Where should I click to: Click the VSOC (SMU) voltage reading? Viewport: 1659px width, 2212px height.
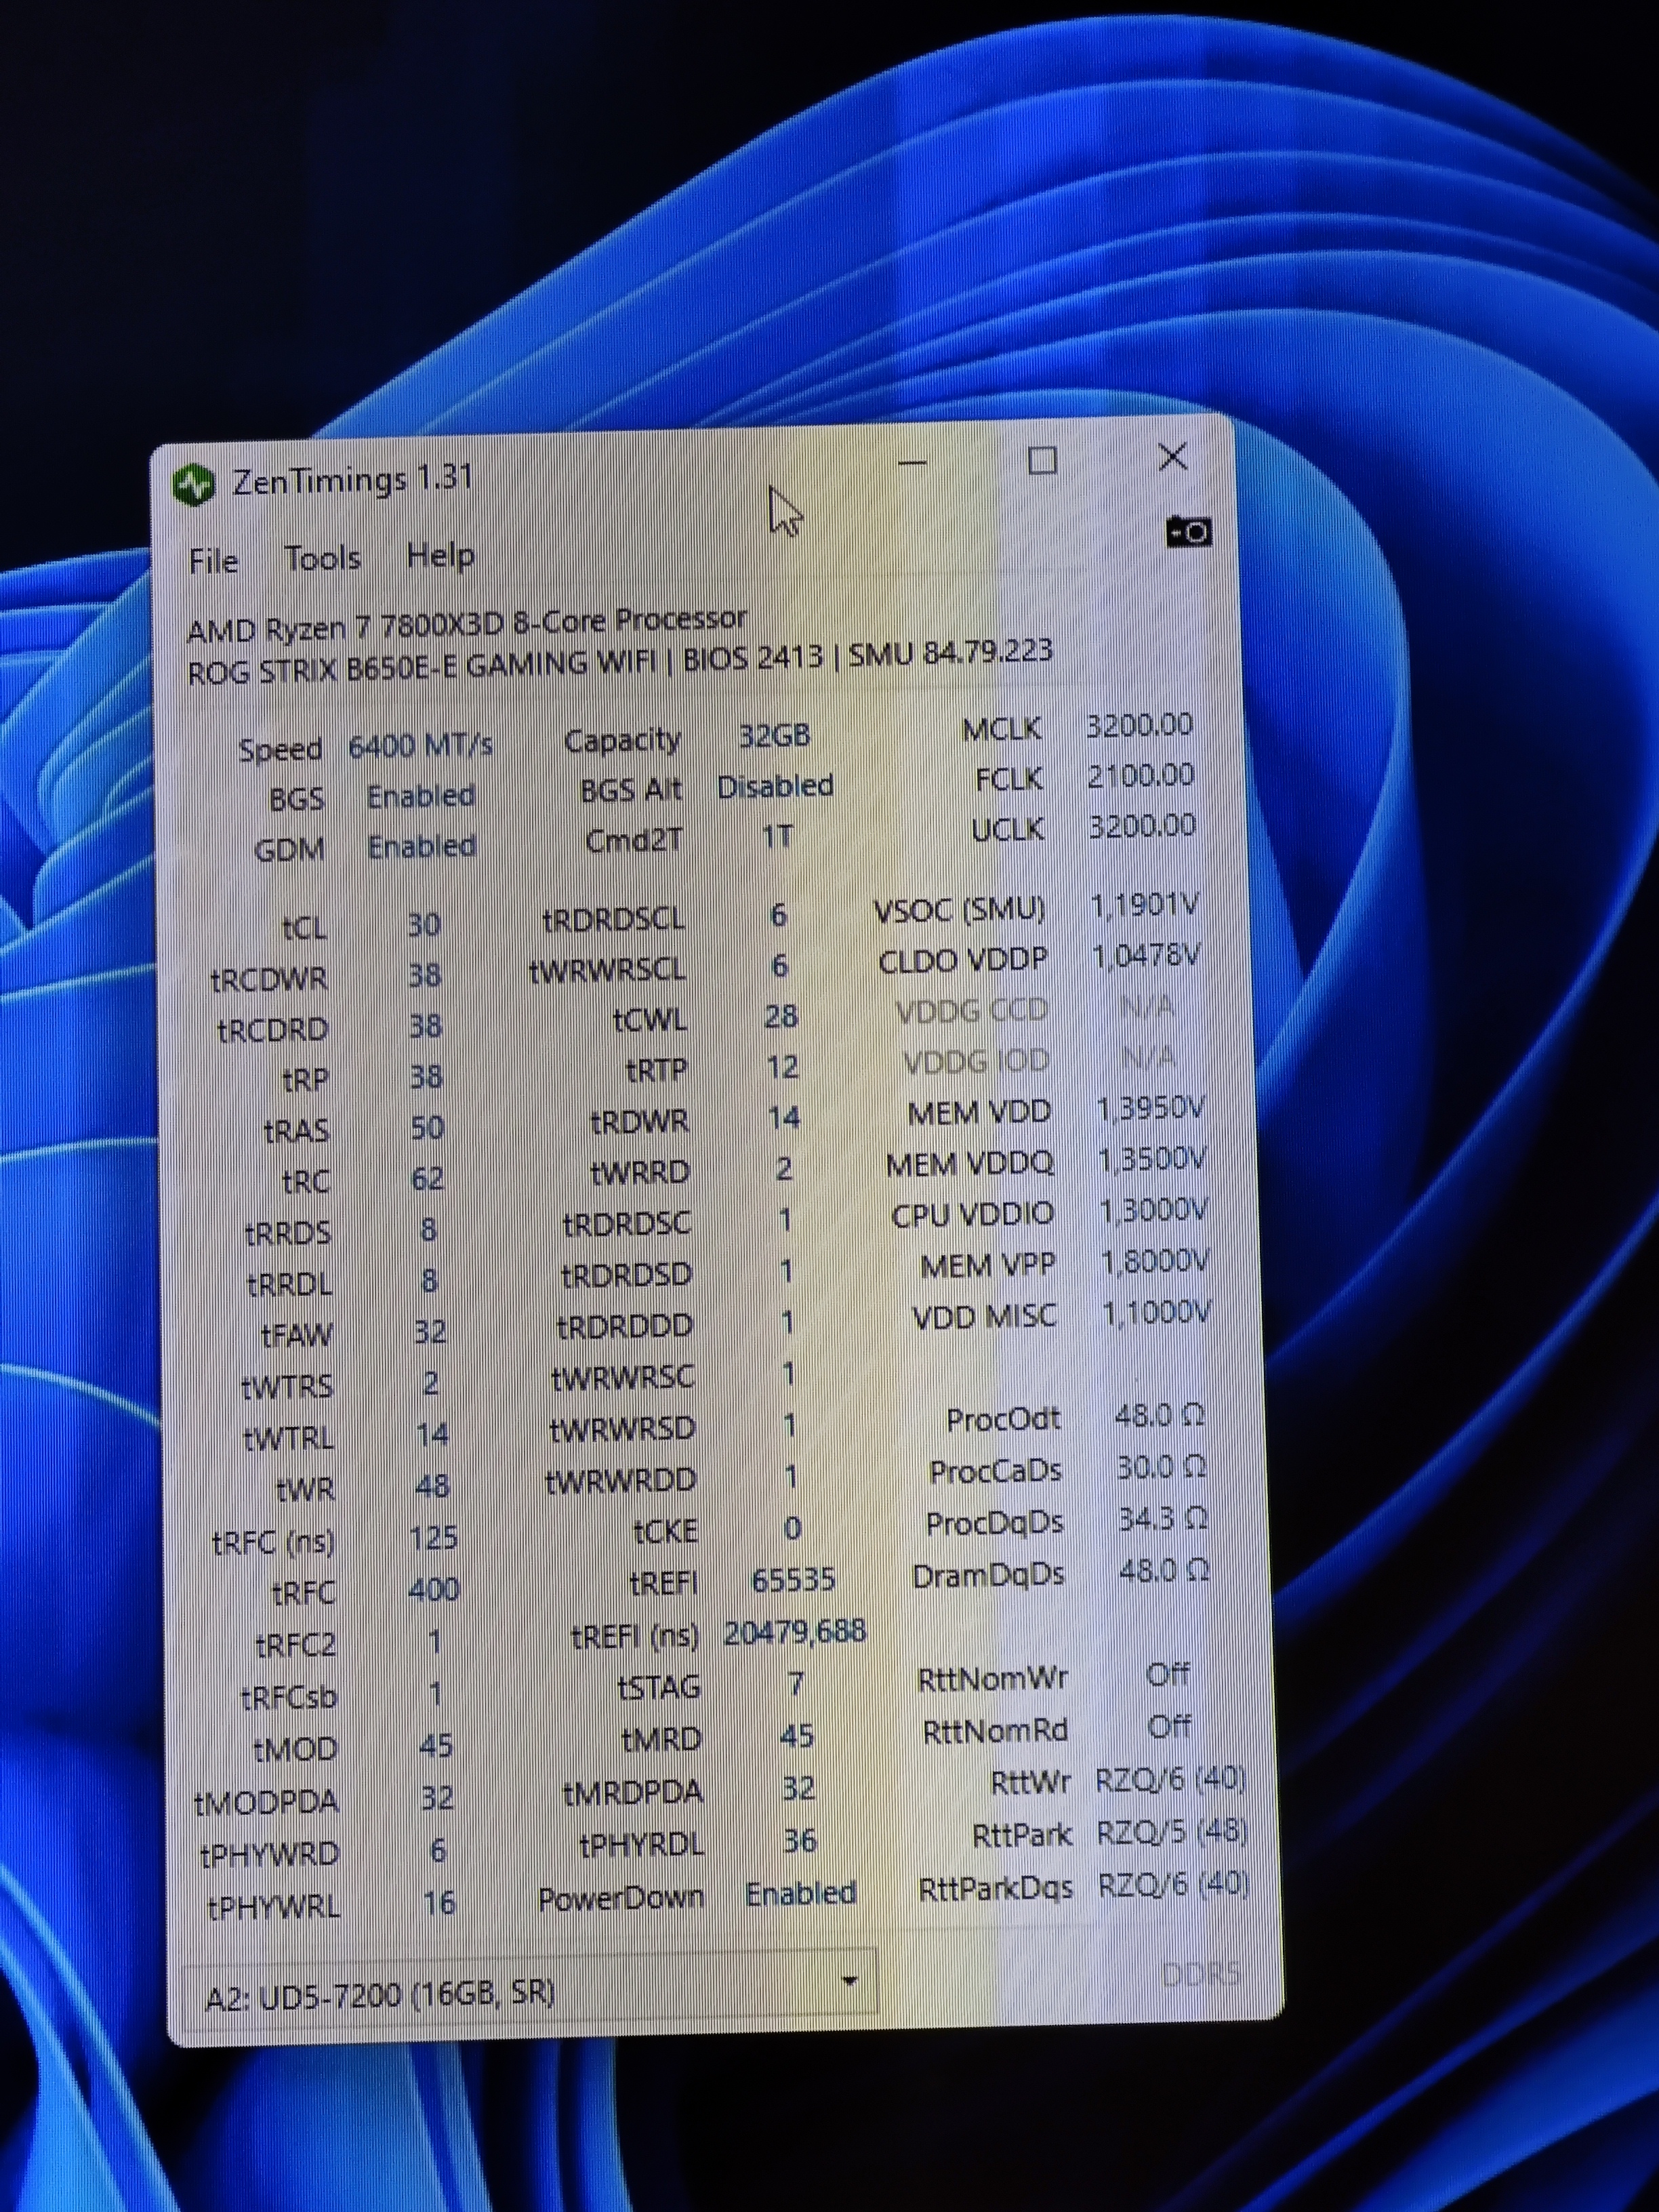tap(1145, 906)
